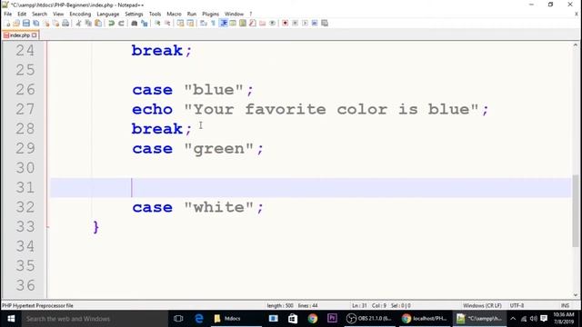582x327 pixels.
Task: Click the Copy toolbar icon
Action: 88,24
